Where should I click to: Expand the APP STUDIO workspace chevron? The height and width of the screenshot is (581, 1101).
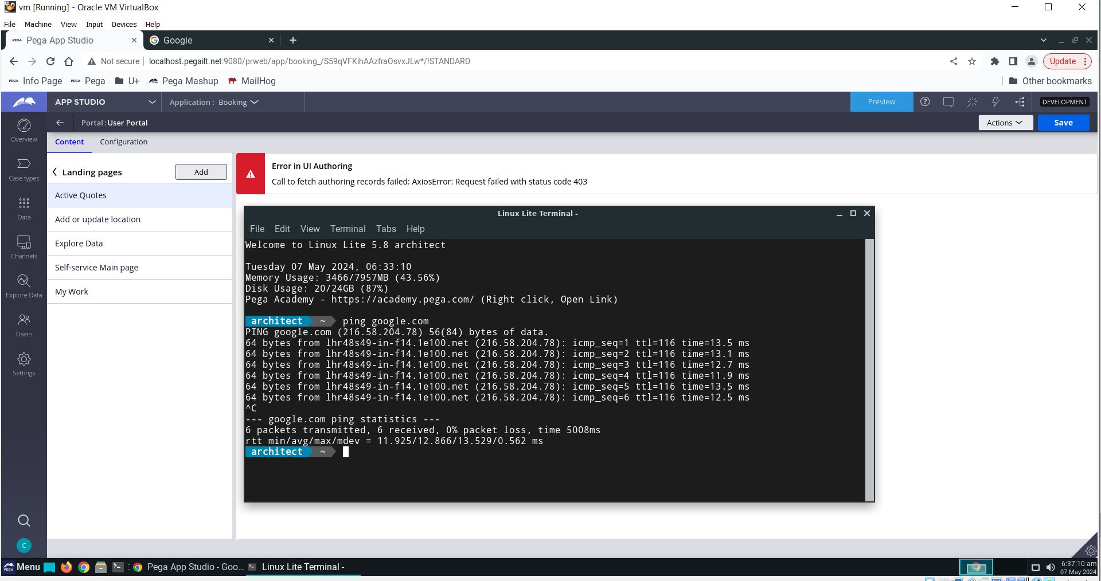click(152, 101)
